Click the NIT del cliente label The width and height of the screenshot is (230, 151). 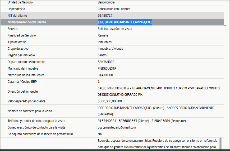17,16
